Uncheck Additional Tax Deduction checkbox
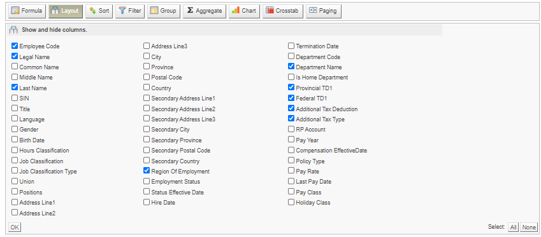Viewport: 541px width, 237px height. tap(291, 108)
